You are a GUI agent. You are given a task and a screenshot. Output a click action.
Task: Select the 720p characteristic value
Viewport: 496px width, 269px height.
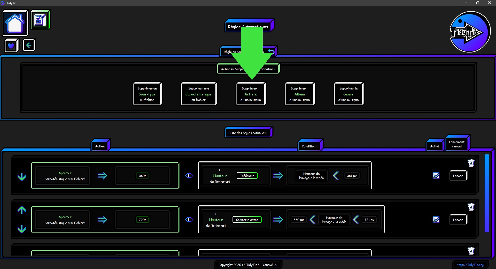[x=143, y=220]
